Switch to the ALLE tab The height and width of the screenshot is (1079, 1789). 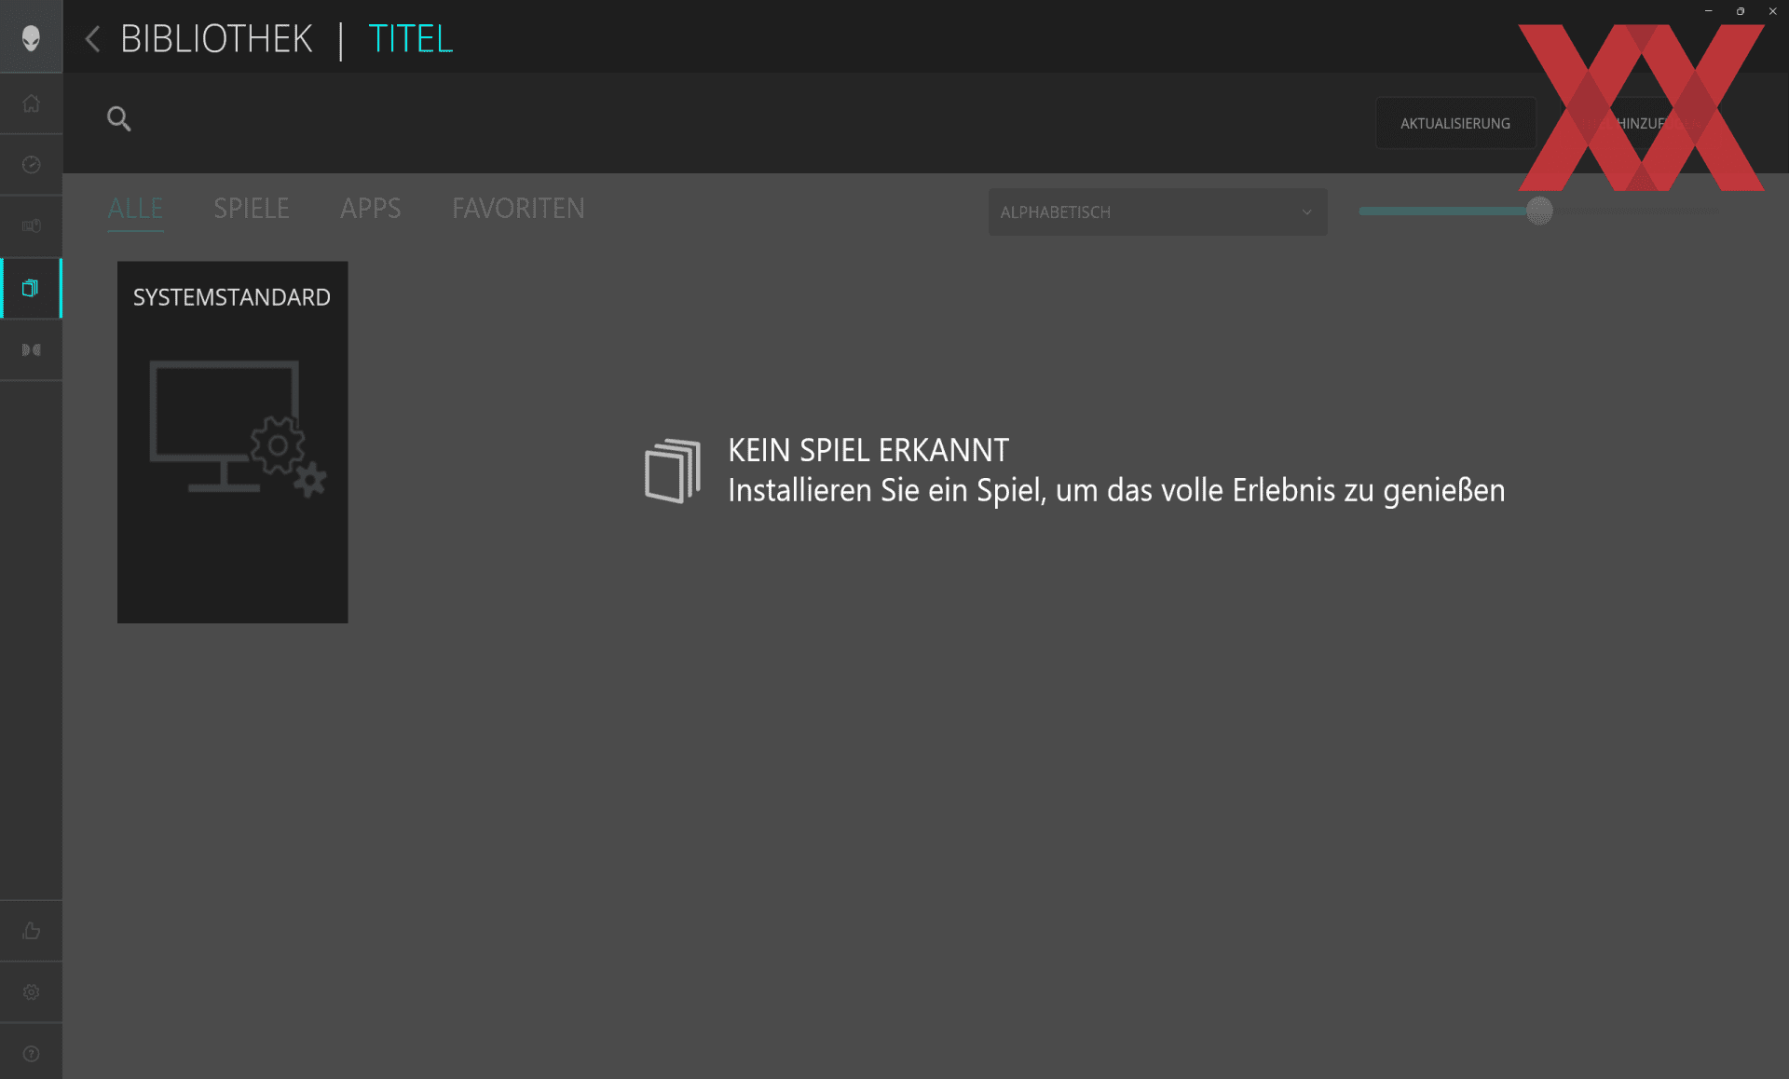(x=135, y=209)
